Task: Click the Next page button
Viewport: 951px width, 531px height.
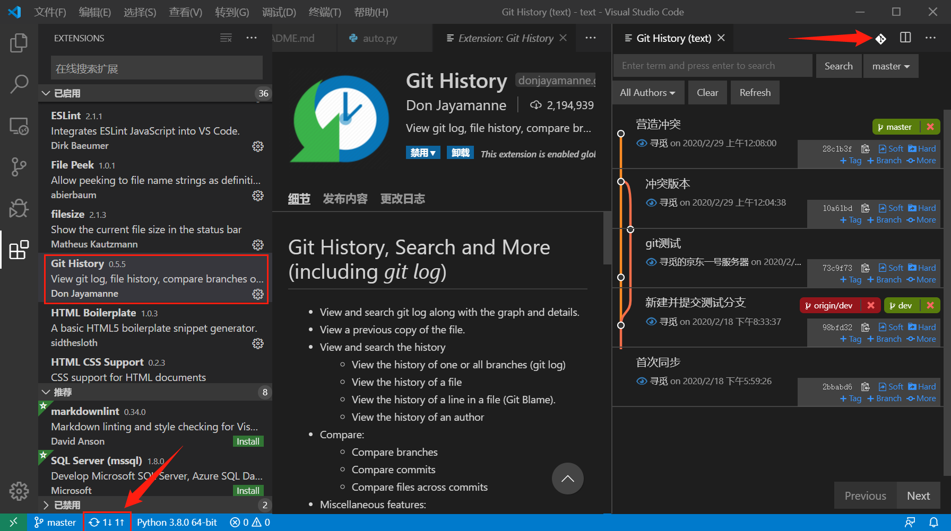Action: click(x=918, y=496)
